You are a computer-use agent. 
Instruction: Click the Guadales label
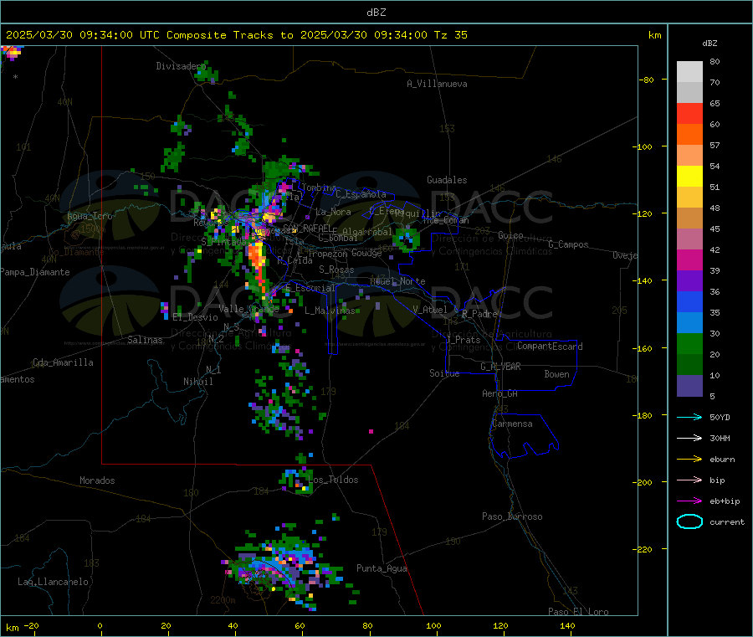point(447,180)
